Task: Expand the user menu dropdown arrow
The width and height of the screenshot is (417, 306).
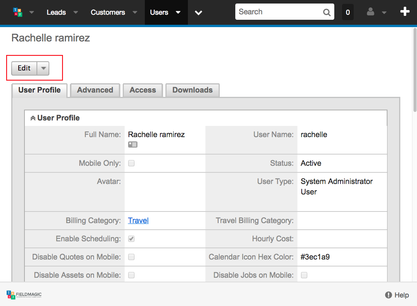Action: click(x=384, y=12)
